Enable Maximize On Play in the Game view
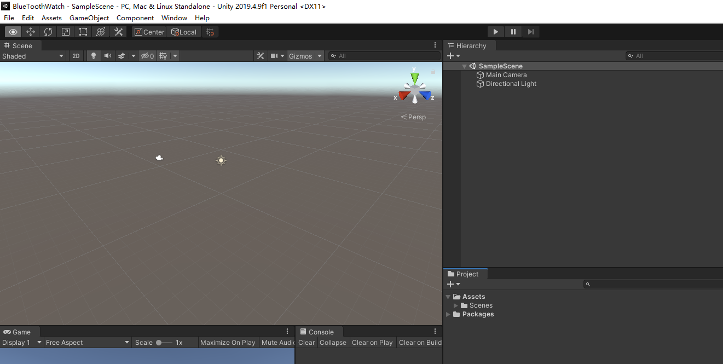Image resolution: width=723 pixels, height=364 pixels. [x=227, y=342]
